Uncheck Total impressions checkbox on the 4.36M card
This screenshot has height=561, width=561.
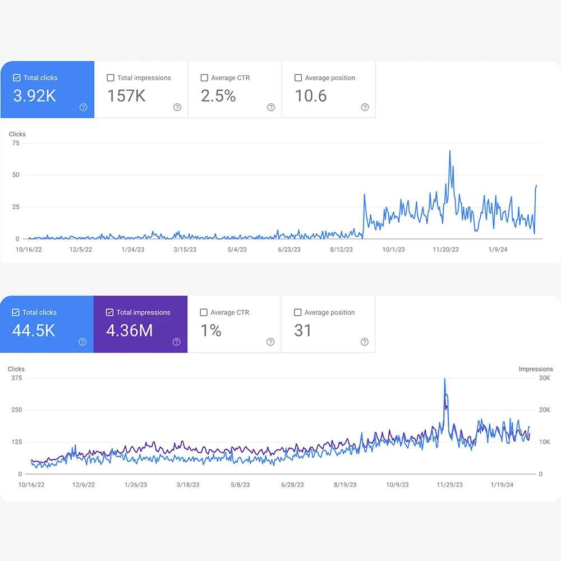point(110,312)
